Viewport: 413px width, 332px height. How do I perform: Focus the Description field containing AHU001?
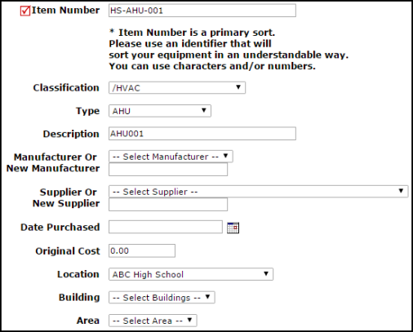tap(202, 134)
